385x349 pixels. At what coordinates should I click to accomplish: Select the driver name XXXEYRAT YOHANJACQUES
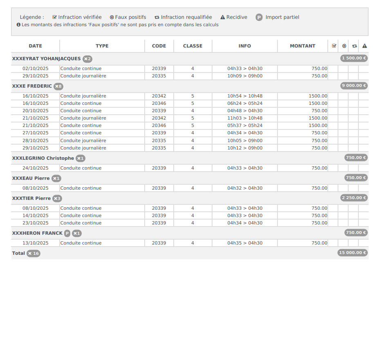[47, 59]
